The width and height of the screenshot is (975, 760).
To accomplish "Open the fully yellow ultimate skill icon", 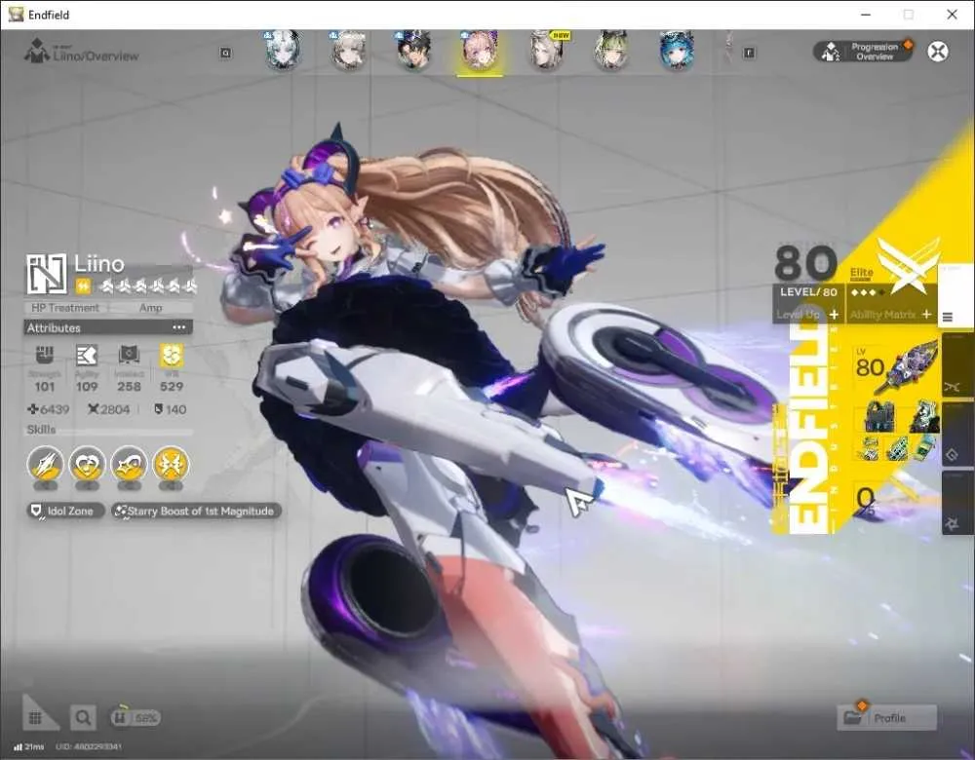I will [171, 464].
